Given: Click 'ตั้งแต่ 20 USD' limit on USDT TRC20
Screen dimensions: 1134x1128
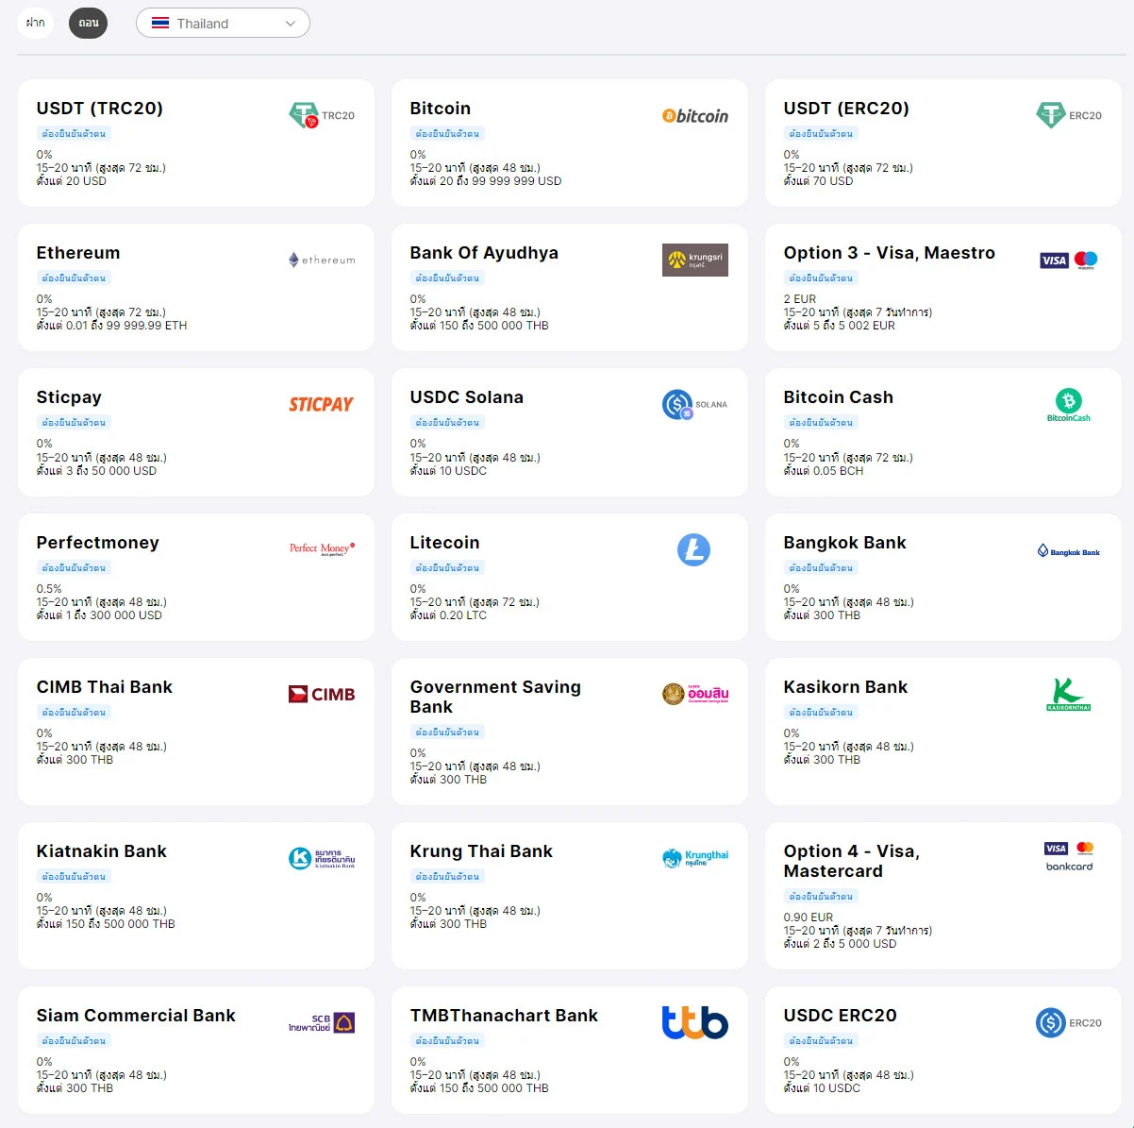Looking at the screenshot, I should point(72,181).
